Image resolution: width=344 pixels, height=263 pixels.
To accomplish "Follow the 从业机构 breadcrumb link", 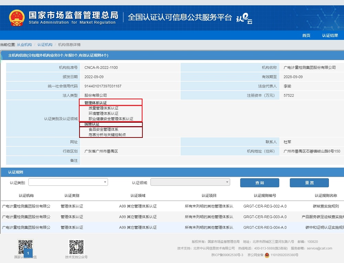I will (24, 45).
